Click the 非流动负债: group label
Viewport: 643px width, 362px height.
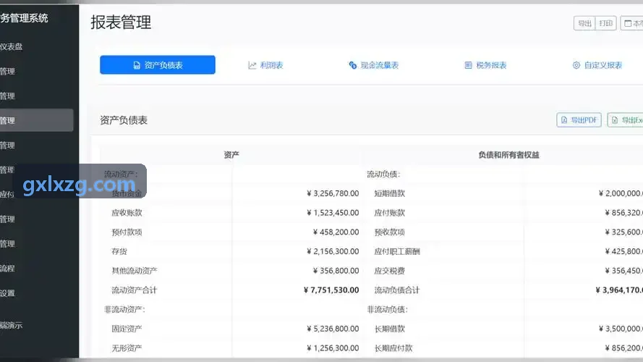click(388, 309)
